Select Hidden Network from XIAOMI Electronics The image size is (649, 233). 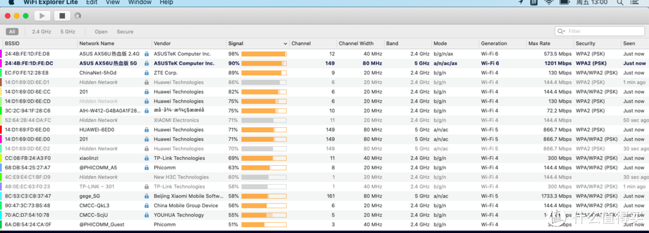(x=99, y=121)
